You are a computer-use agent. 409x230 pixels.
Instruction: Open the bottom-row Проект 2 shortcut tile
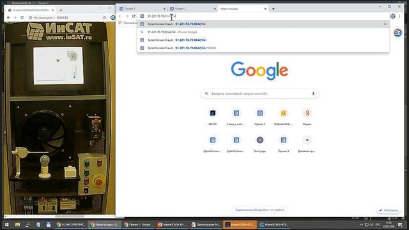(284, 144)
